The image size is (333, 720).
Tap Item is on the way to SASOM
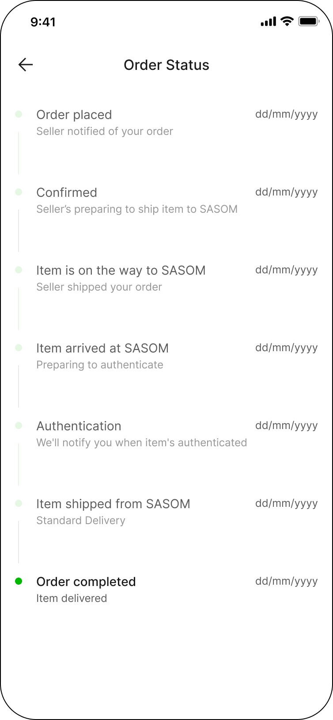(121, 270)
